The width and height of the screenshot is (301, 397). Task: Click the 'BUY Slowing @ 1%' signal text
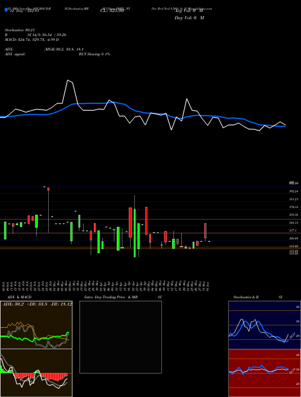coord(95,54)
